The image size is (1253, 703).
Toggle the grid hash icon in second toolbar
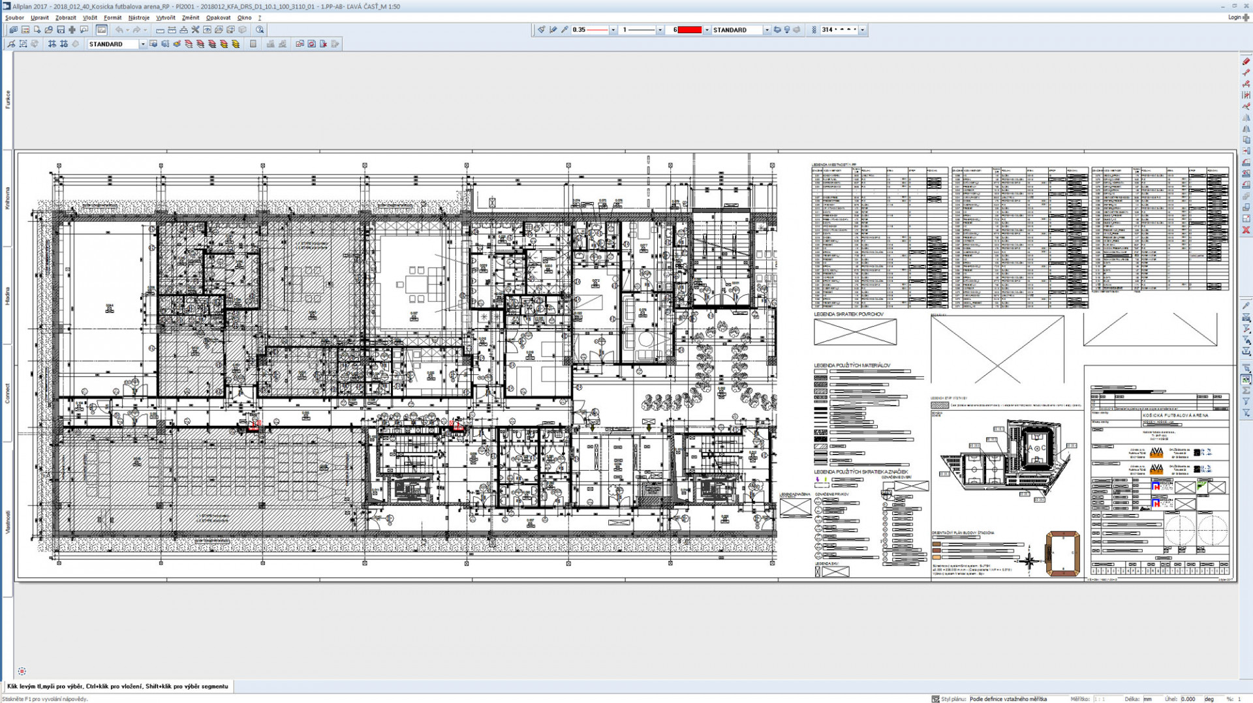tap(52, 44)
